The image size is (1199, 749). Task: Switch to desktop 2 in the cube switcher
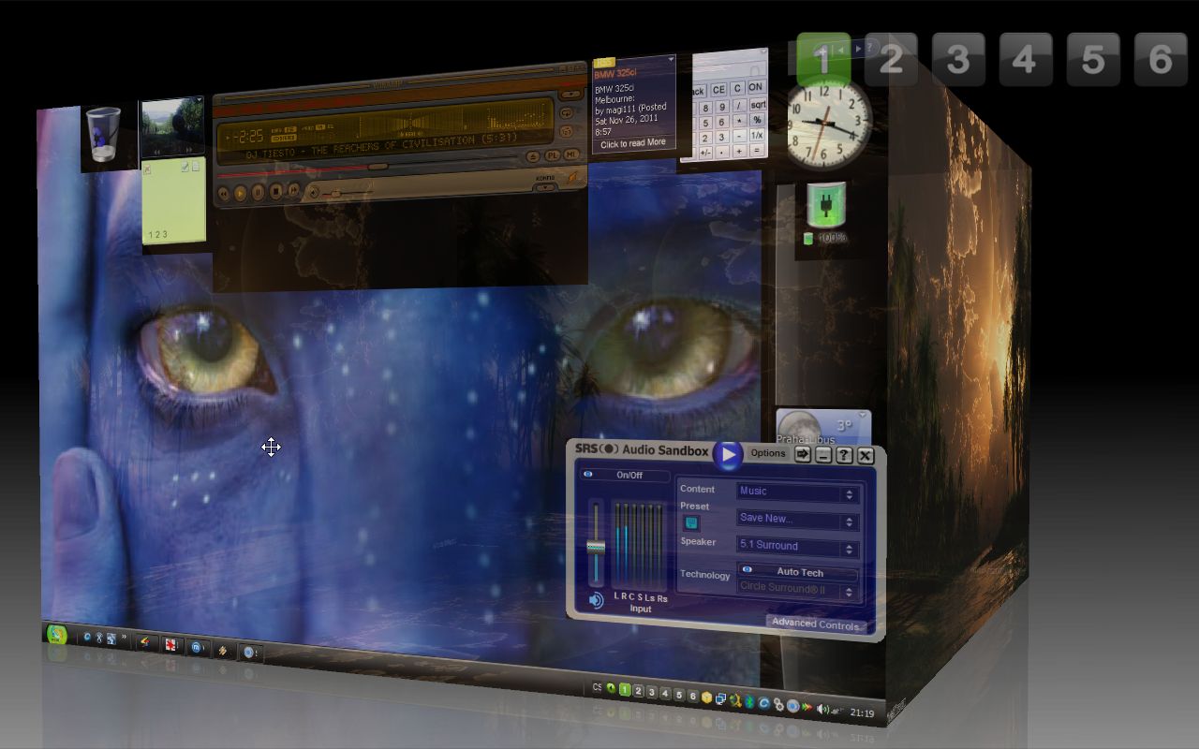coord(891,60)
